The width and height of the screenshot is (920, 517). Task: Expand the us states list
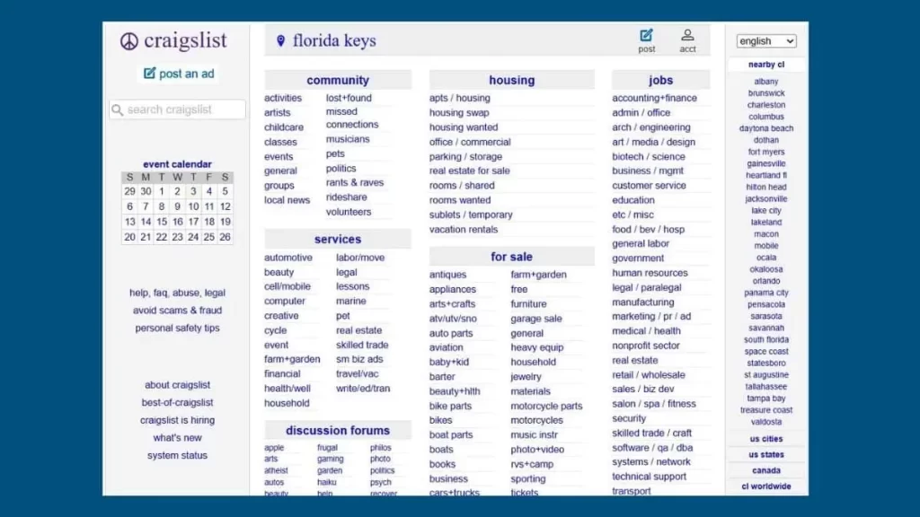pos(765,454)
